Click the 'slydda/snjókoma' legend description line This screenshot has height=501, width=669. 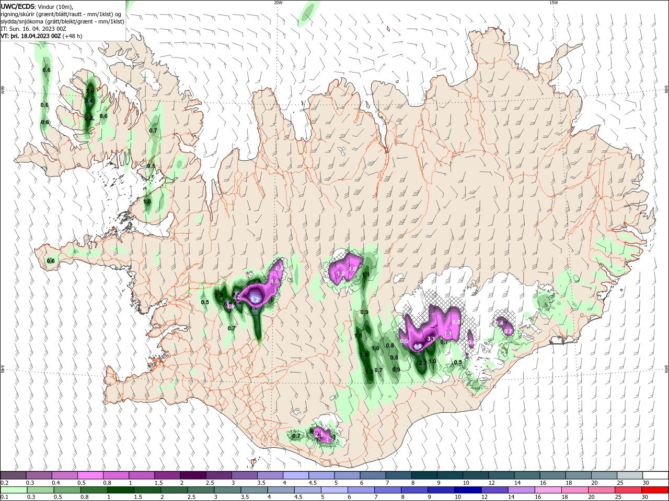63,21
